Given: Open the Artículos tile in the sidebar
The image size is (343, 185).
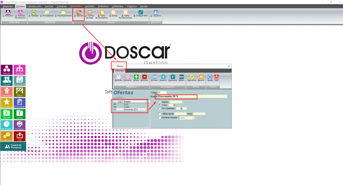Looking at the screenshot, I should pyautogui.click(x=7, y=70).
